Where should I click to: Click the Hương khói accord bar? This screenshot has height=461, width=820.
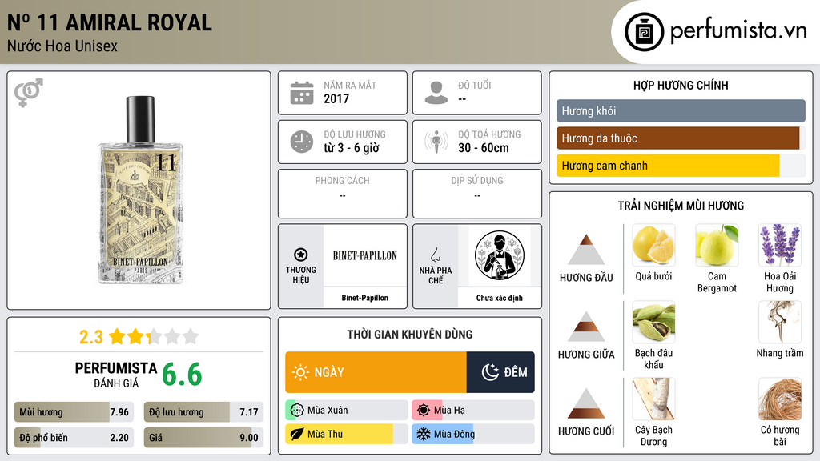681,110
